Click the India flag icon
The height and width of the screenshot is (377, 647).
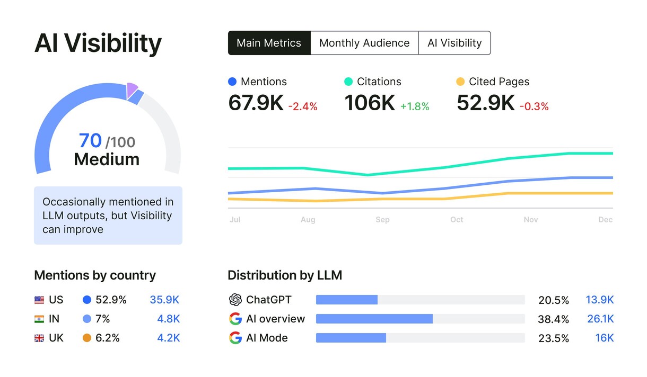[39, 319]
